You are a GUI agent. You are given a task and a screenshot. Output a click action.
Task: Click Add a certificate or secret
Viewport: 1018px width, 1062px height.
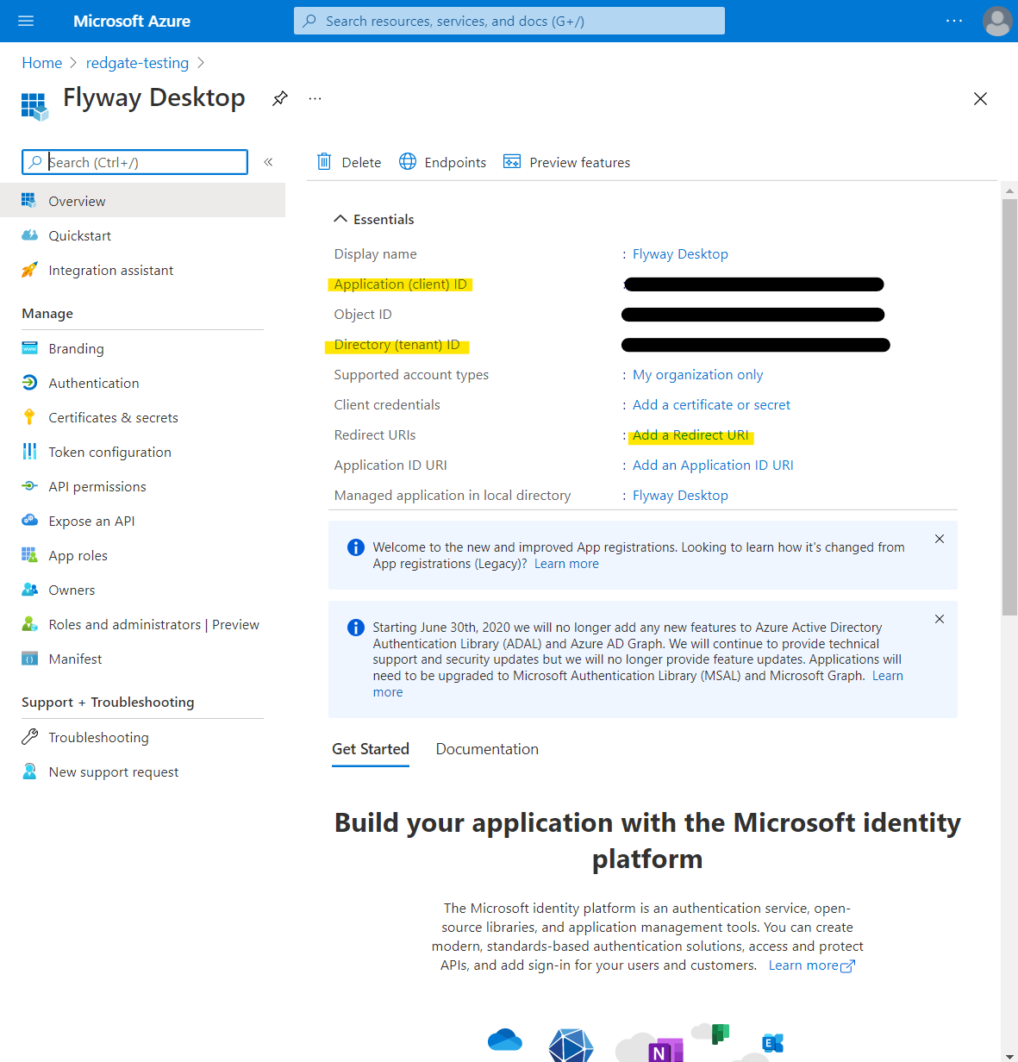[x=711, y=405]
